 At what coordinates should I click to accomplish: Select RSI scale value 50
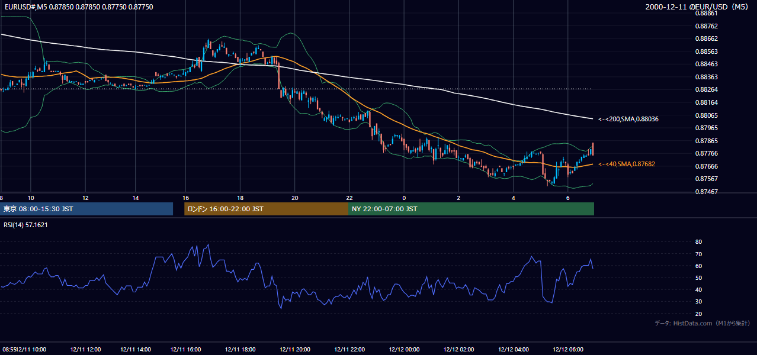pos(698,277)
